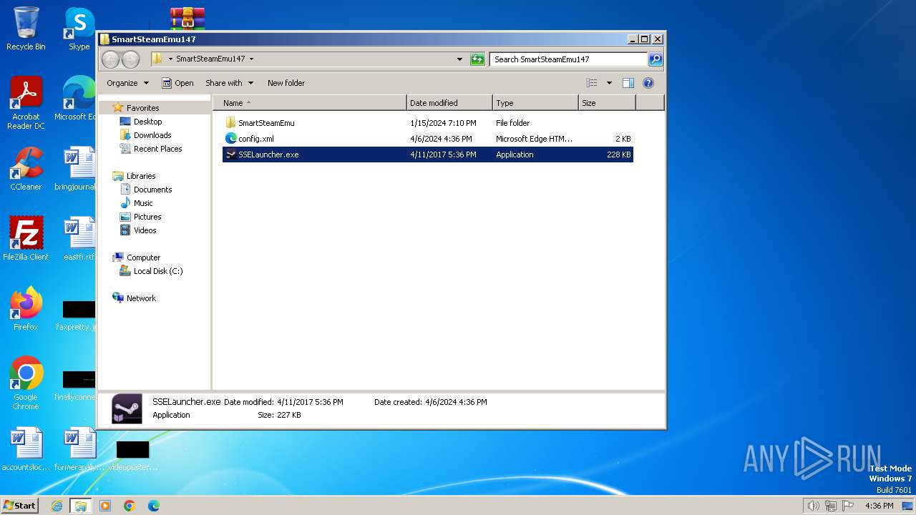Click the Back navigation arrow
Screen dimensions: 916x515
tap(111, 59)
